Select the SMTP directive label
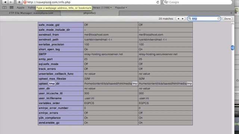This screenshot has width=239, height=134. tap(43, 54)
